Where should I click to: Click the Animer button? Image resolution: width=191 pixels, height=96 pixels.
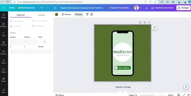[x=66, y=14]
